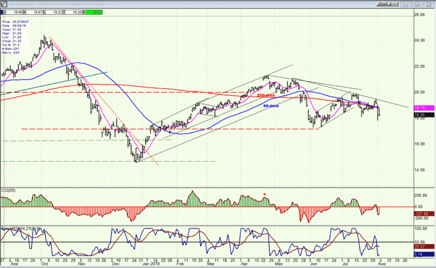Click the magenta 18.78 price label

[x=424, y=108]
